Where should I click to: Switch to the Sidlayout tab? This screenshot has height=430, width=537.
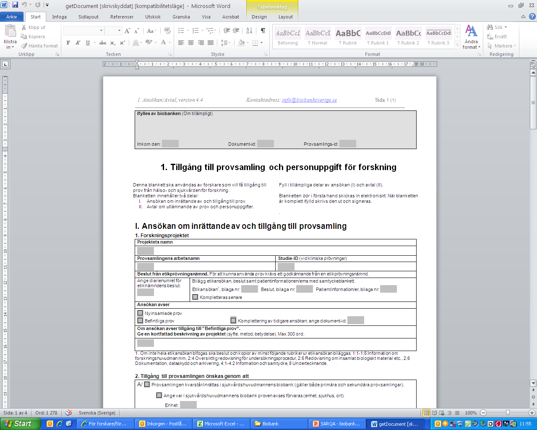click(x=89, y=17)
